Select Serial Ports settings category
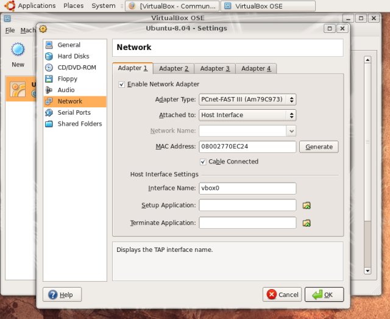 pyautogui.click(x=75, y=113)
